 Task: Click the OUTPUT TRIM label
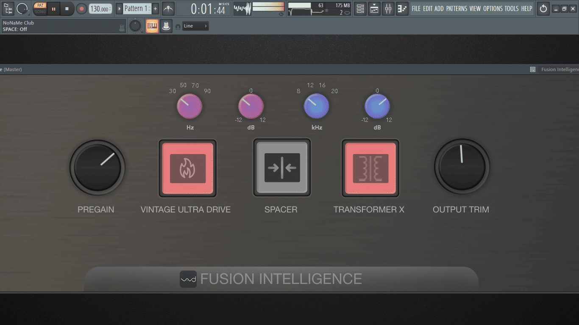tap(461, 209)
